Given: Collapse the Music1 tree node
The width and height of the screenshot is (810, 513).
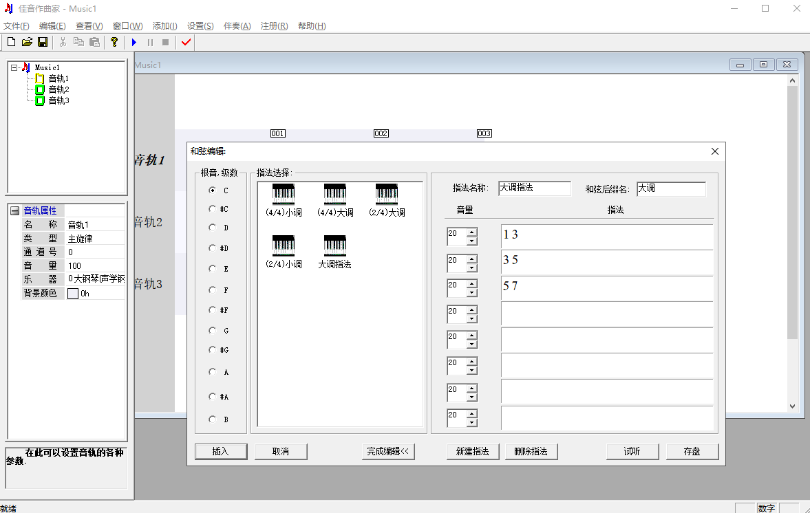Looking at the screenshot, I should pos(14,67).
